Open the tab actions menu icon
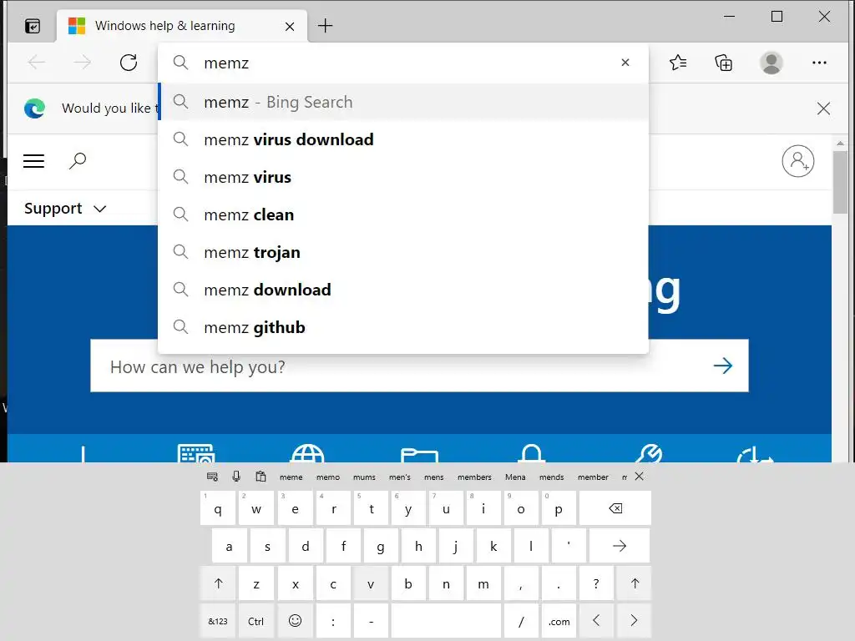The height and width of the screenshot is (641, 855). (33, 26)
